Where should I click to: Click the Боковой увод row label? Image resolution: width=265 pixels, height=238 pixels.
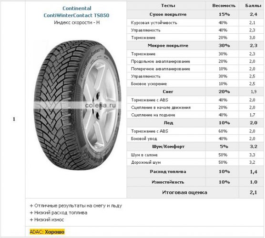tap(144, 139)
